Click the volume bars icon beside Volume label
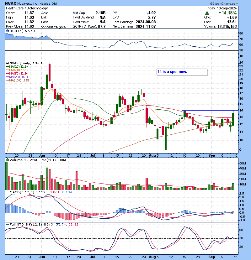The height and width of the screenshot is (260, 251). tap(7, 160)
